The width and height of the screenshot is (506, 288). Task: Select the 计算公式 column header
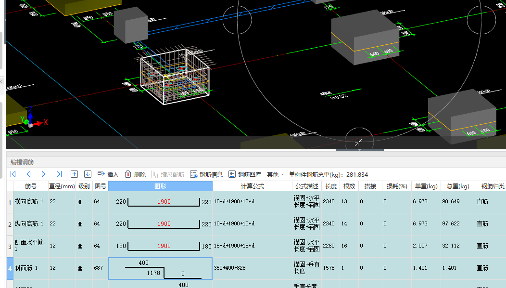pyautogui.click(x=253, y=186)
